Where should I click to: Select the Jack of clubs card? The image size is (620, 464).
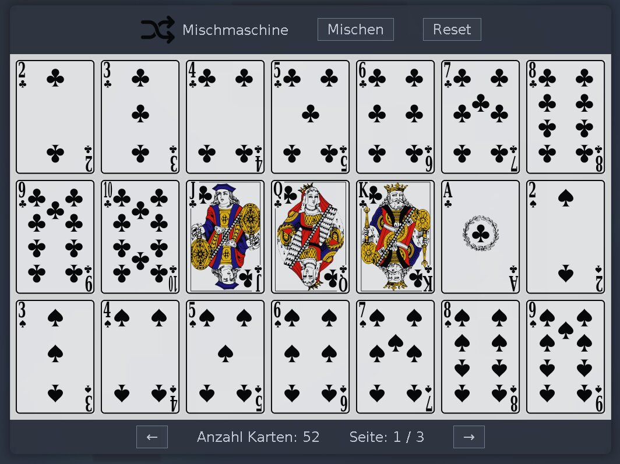[225, 237]
